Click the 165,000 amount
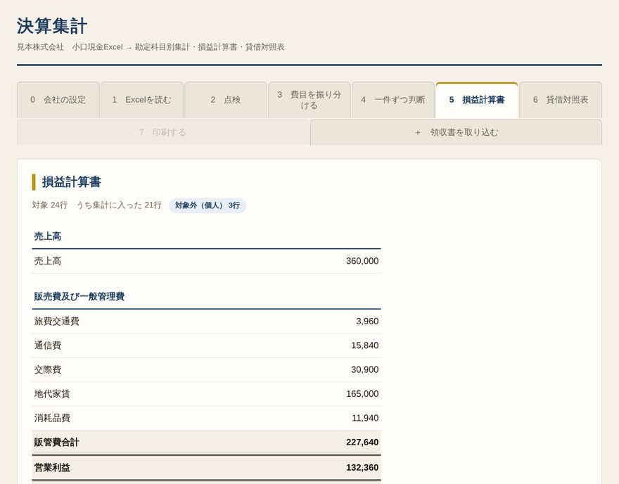619x484 pixels. (362, 393)
